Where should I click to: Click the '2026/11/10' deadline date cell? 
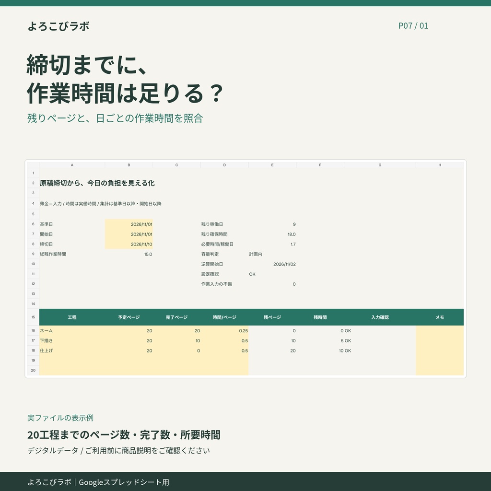click(129, 244)
